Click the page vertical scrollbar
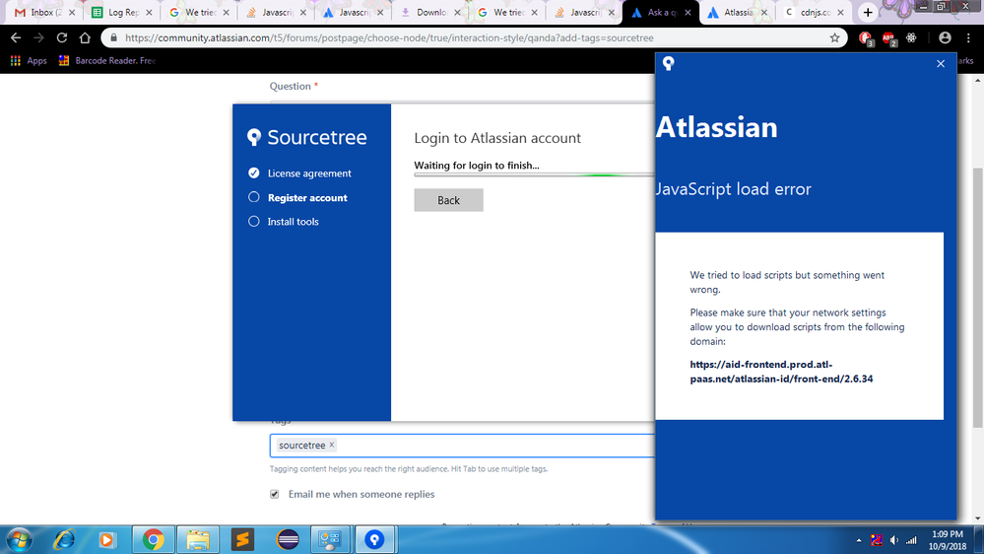Screen dimensions: 984x554 (978, 299)
